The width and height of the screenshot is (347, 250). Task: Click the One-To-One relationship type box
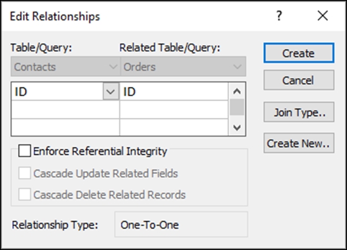pos(181,225)
